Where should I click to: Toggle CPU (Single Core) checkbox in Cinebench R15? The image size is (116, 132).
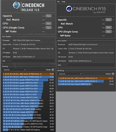click(113, 32)
